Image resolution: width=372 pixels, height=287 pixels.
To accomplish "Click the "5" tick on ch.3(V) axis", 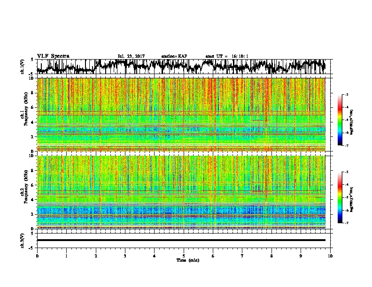I will (x=32, y=233).
